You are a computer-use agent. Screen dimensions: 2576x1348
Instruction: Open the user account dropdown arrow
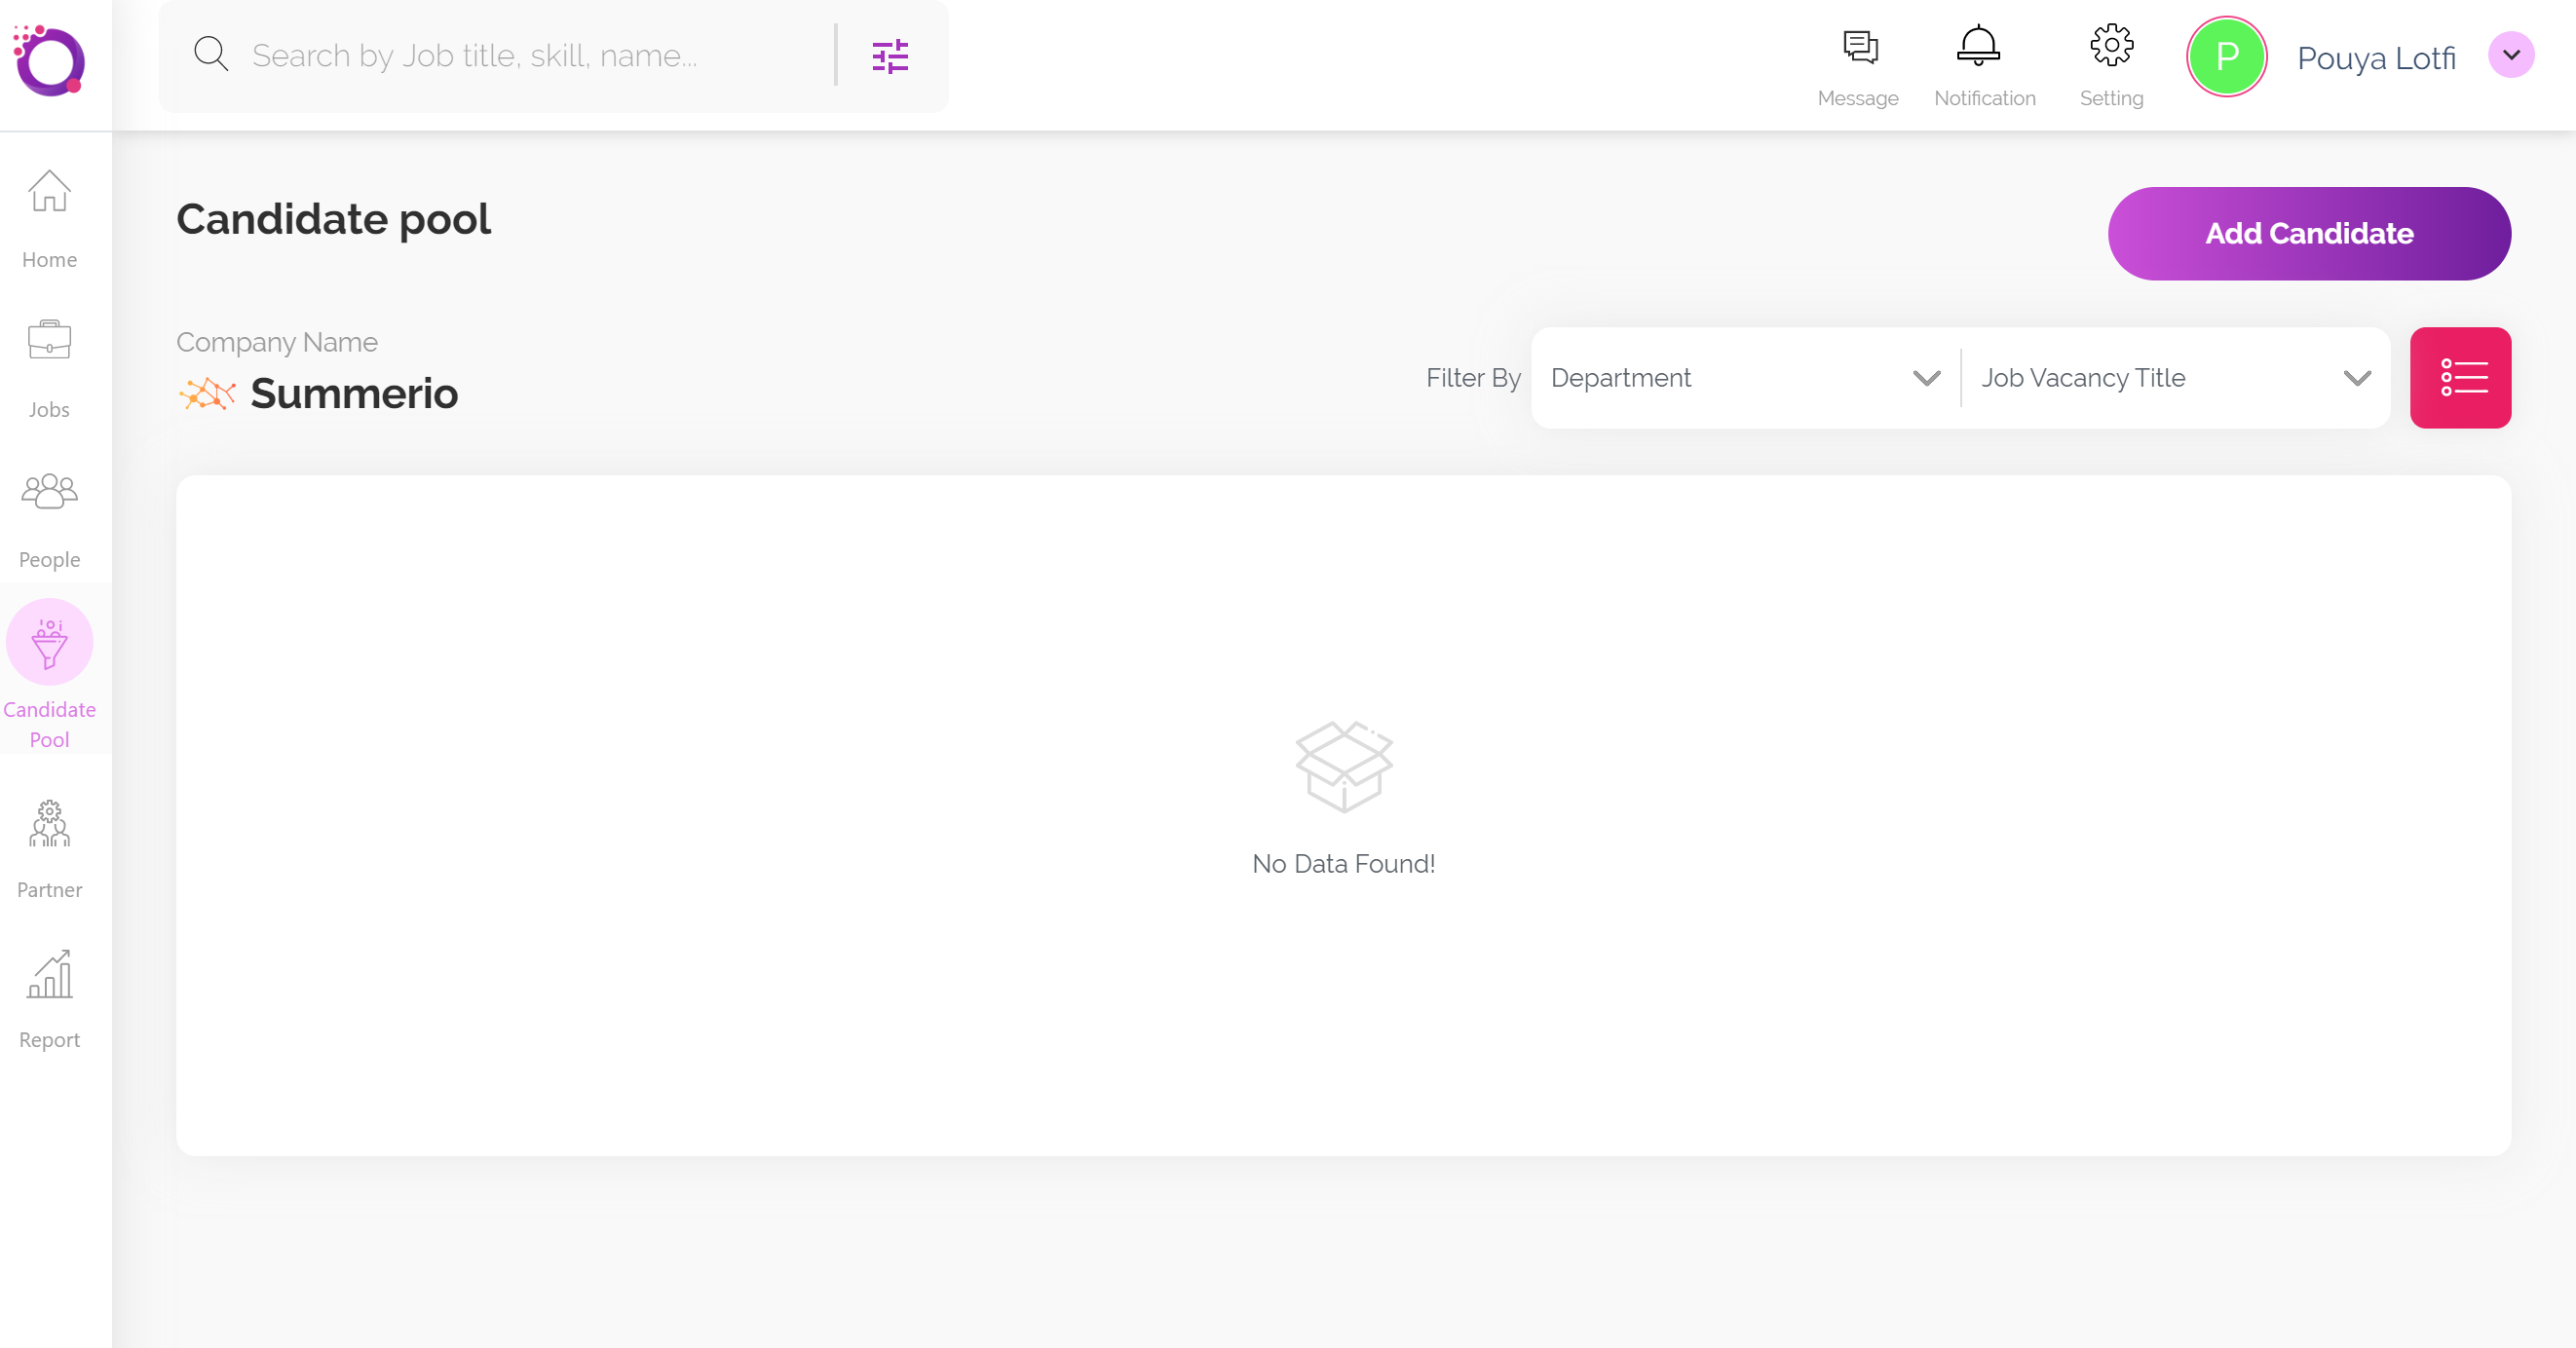2510,55
